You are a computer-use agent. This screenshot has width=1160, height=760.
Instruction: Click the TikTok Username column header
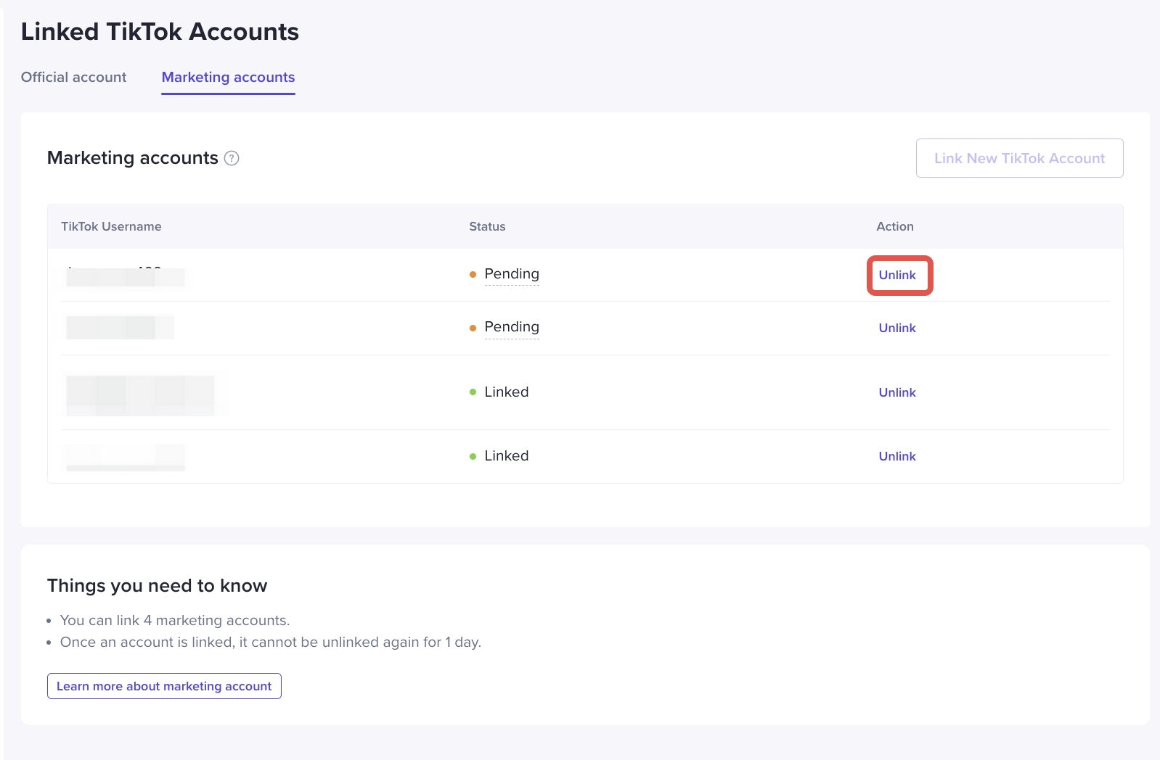click(x=111, y=226)
